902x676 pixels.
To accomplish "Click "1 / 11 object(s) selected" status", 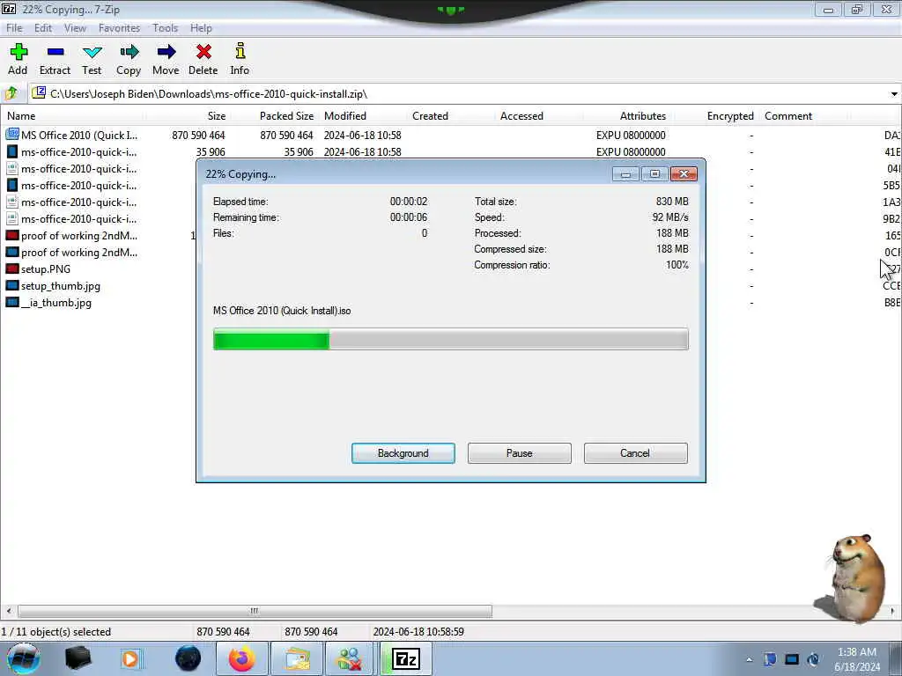I will point(55,632).
